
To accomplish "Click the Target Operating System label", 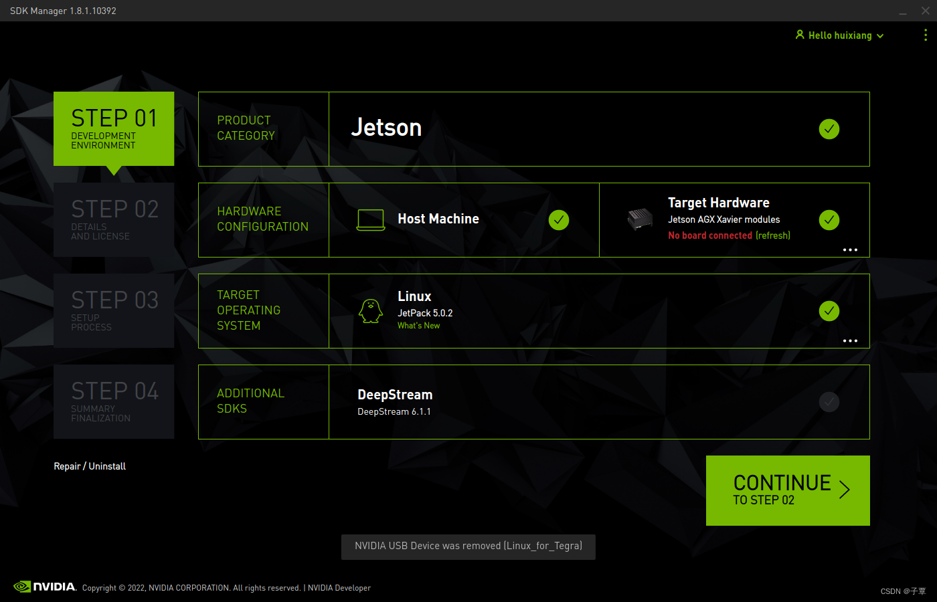I will [248, 310].
